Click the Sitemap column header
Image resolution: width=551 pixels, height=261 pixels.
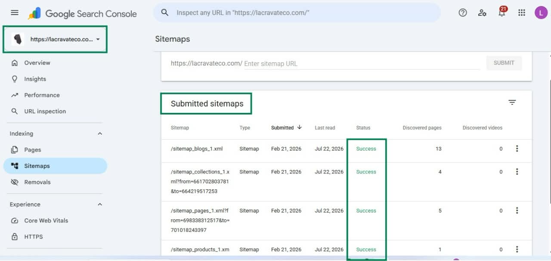(180, 127)
